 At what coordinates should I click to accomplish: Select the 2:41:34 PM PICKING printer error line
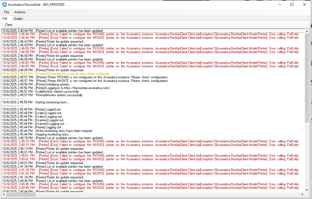click(150, 170)
